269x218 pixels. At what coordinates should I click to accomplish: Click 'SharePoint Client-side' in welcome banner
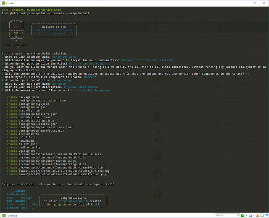point(54,30)
